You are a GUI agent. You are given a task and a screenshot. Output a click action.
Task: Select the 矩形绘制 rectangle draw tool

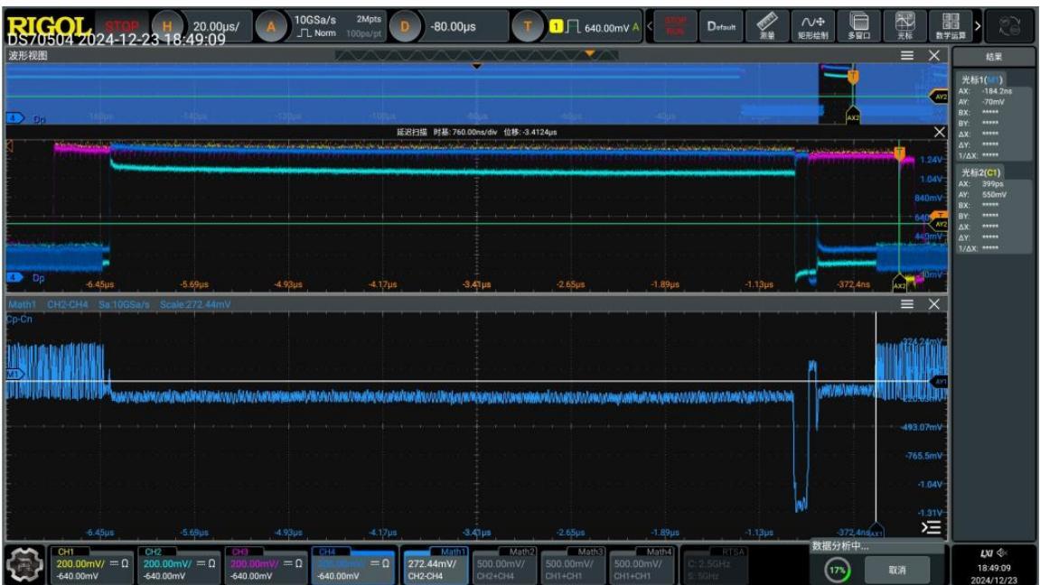(x=812, y=26)
